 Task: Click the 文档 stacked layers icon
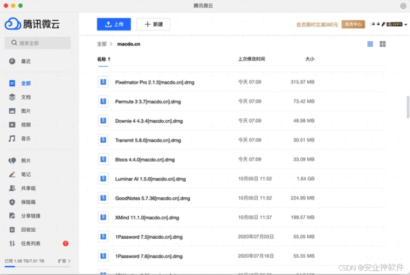12,97
